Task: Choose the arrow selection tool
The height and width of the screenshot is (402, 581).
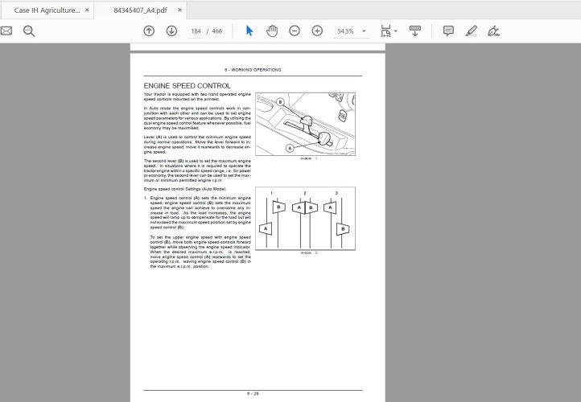Action: [x=249, y=31]
